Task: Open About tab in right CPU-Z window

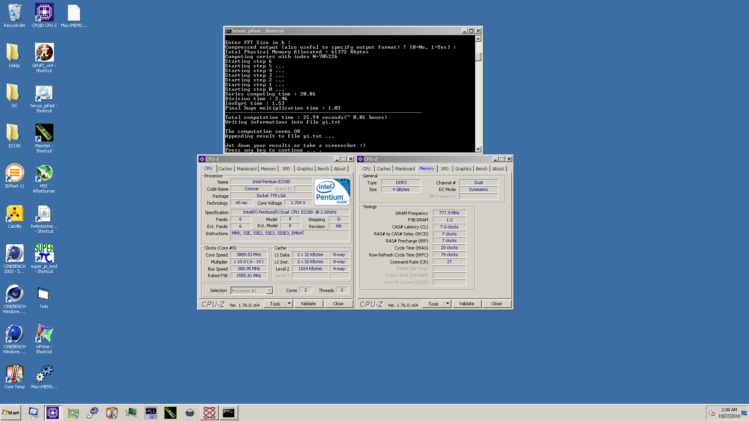Action: click(x=498, y=169)
